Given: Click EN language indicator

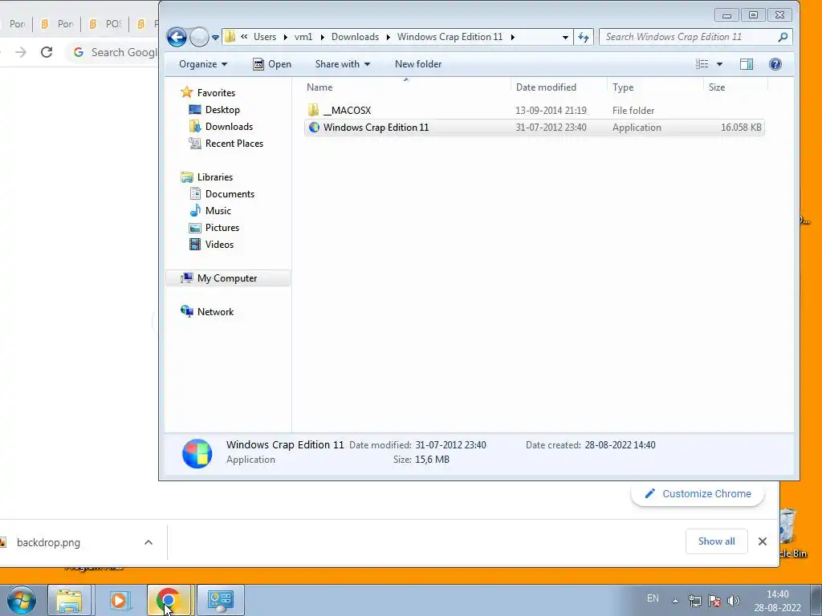Looking at the screenshot, I should 653,598.
